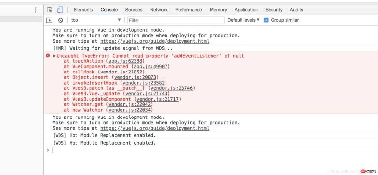The width and height of the screenshot is (378, 175).
Task: Collapse the Uncaught TypeError stack trace triangle
Action: (54, 56)
